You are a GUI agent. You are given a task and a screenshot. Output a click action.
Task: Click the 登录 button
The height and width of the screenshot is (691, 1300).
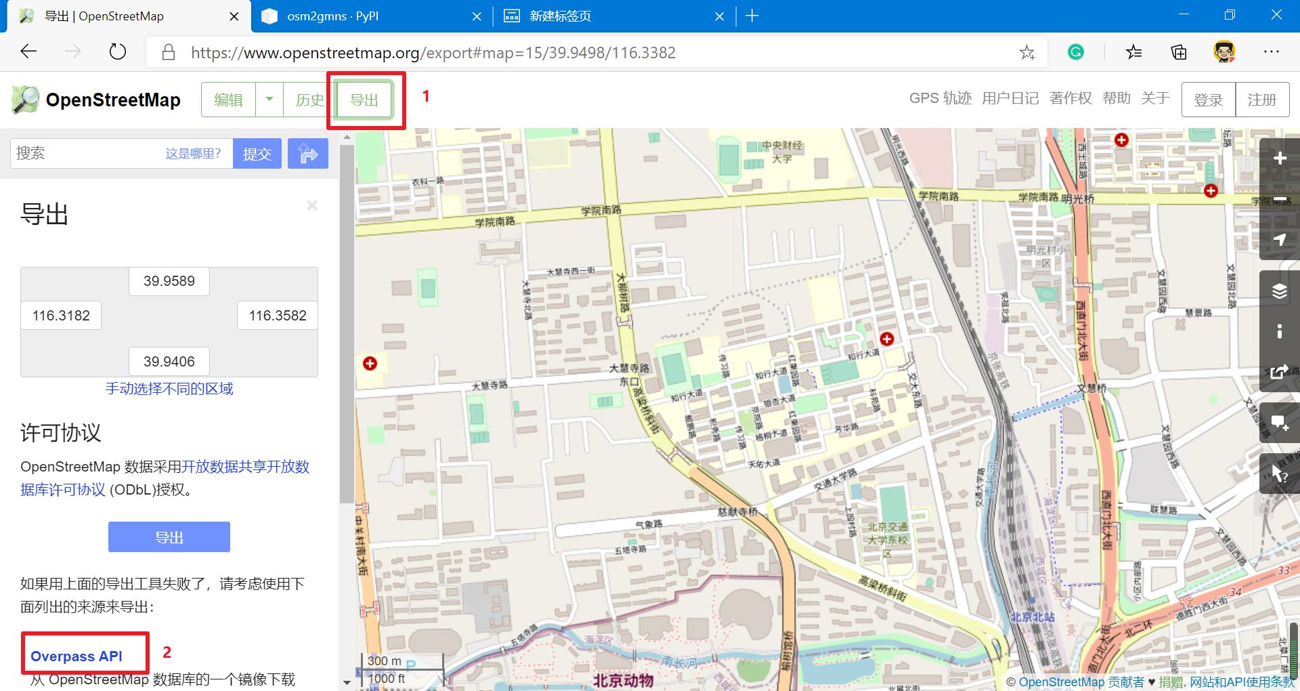click(1209, 100)
